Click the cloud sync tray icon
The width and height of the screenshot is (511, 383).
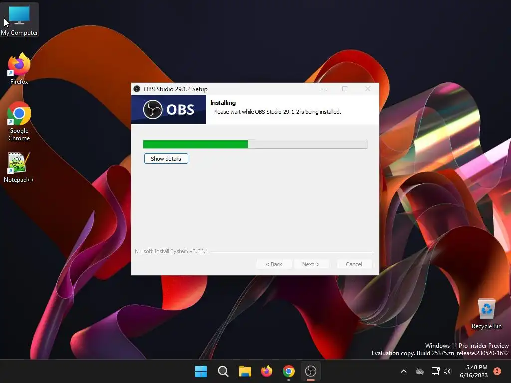pos(420,371)
